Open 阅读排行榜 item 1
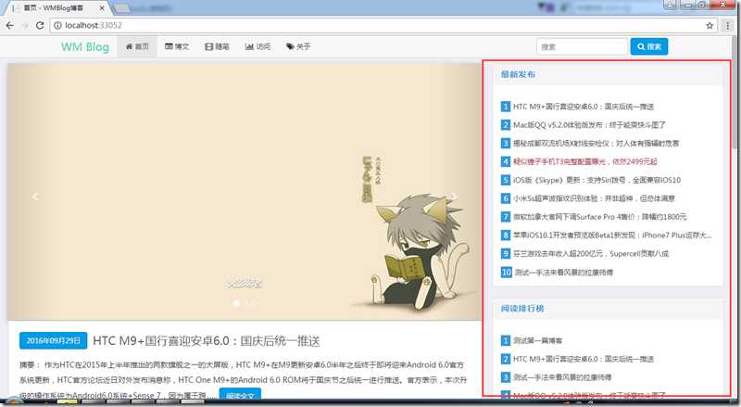741x407 pixels. pos(538,340)
